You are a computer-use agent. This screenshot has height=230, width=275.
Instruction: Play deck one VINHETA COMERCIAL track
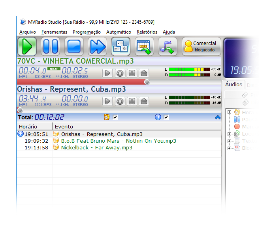(x=107, y=74)
